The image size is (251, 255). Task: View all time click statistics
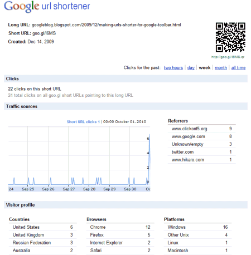tap(238, 68)
